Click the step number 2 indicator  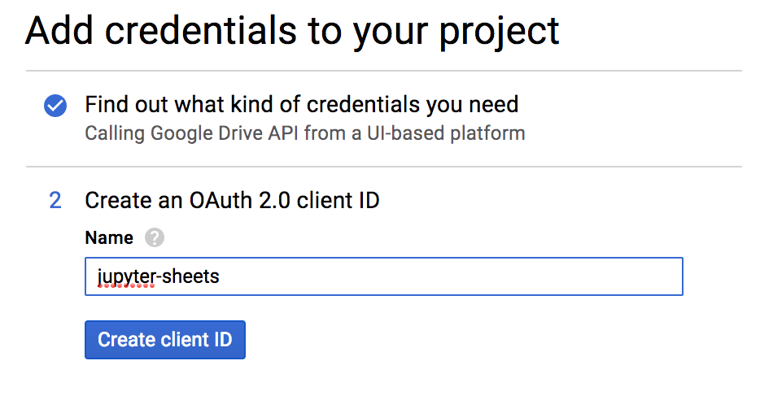(55, 201)
